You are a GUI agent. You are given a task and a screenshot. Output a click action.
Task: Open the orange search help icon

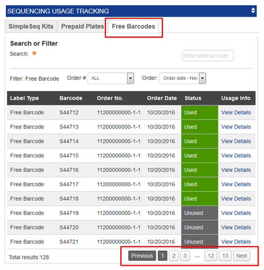(34, 53)
